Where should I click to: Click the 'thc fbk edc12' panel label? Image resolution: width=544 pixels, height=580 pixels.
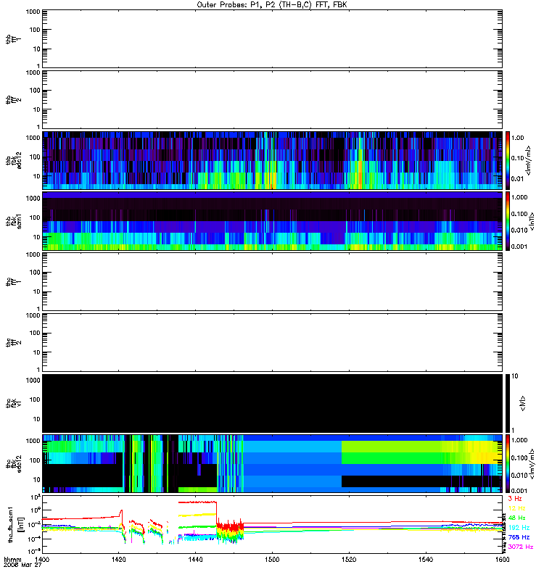(13, 464)
